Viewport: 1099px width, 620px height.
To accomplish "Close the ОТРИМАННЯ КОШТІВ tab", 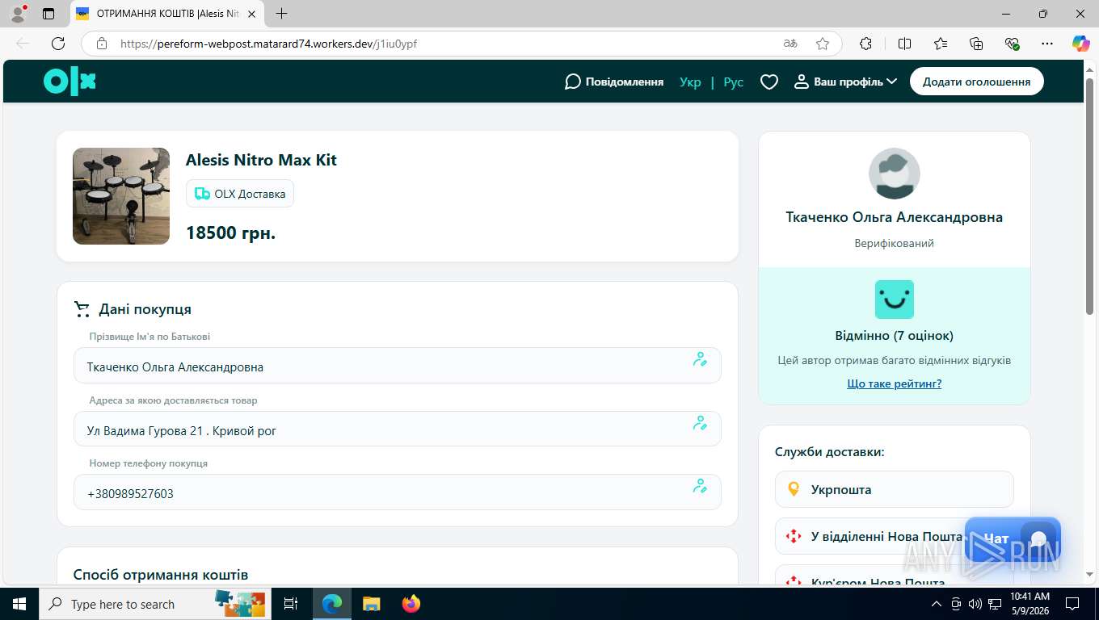I will click(x=252, y=14).
